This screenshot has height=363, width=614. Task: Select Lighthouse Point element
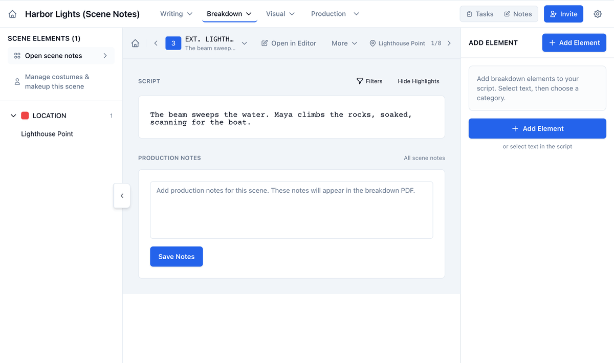tap(47, 134)
